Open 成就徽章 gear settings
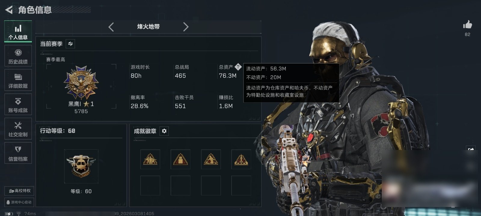This screenshot has height=216, width=481. (164, 131)
